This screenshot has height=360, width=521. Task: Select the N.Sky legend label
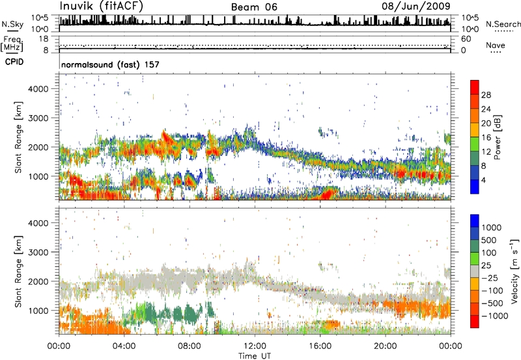tap(12, 24)
